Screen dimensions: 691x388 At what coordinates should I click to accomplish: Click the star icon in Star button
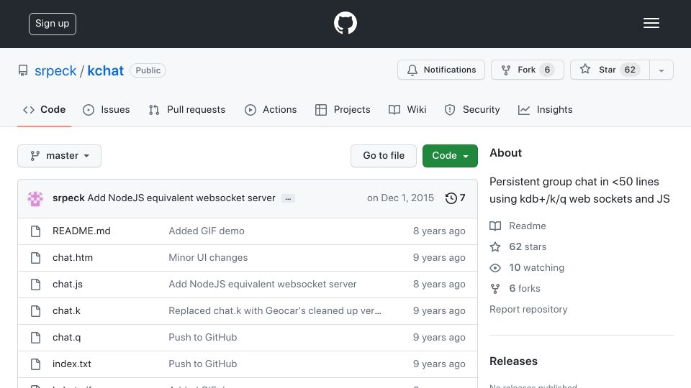[x=584, y=69]
